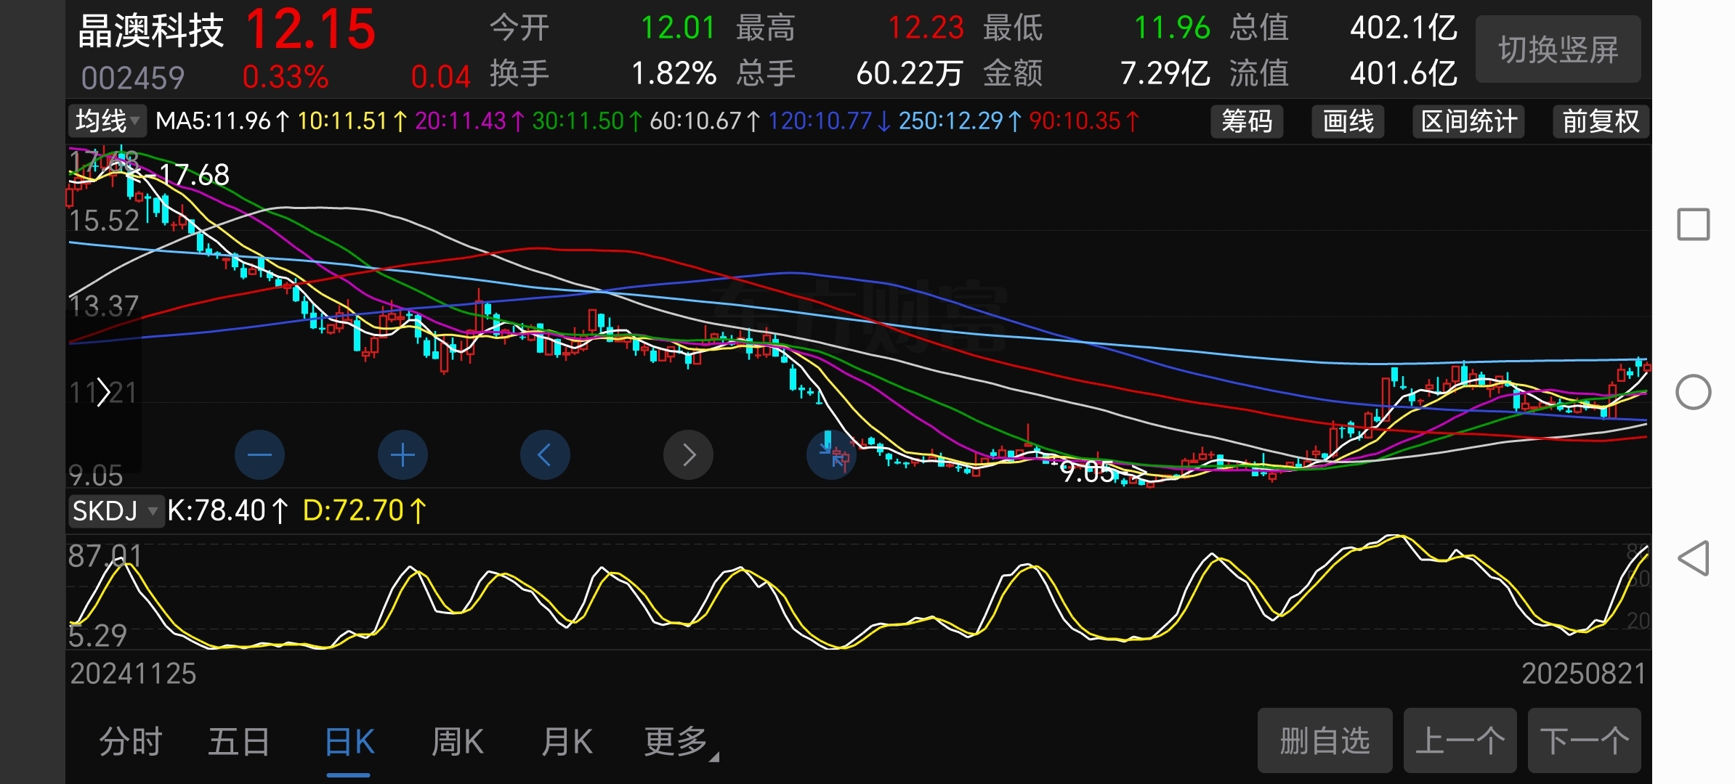Open the 均线 indicator dropdown

click(x=108, y=121)
